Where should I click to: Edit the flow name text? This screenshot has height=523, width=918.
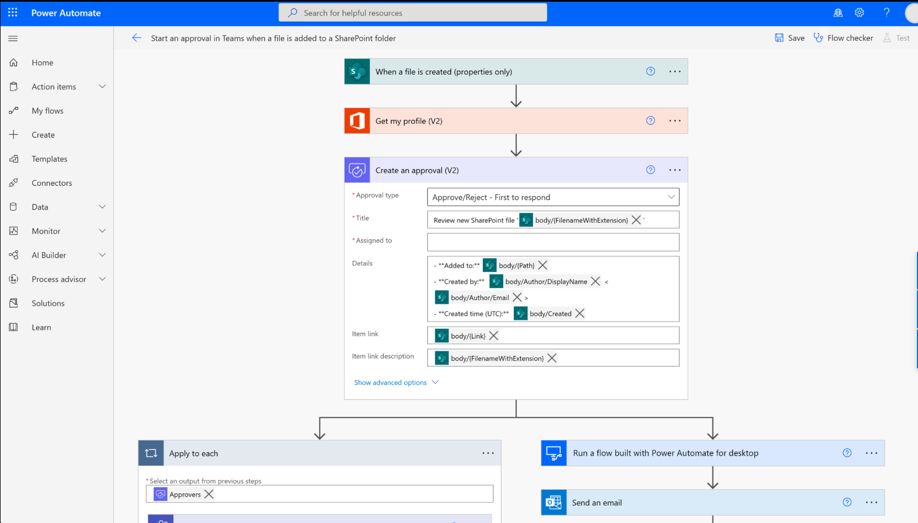coord(273,38)
